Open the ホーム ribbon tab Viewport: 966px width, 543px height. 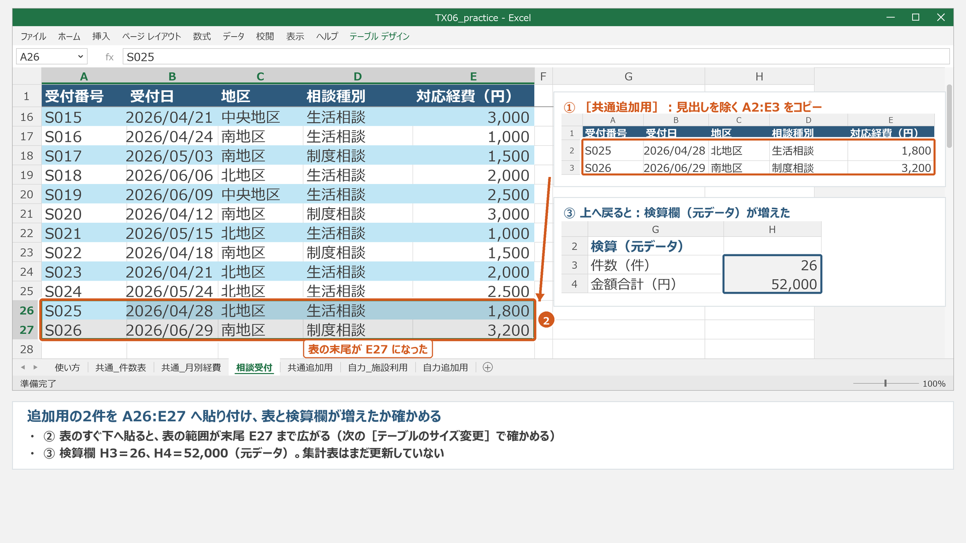coord(69,36)
